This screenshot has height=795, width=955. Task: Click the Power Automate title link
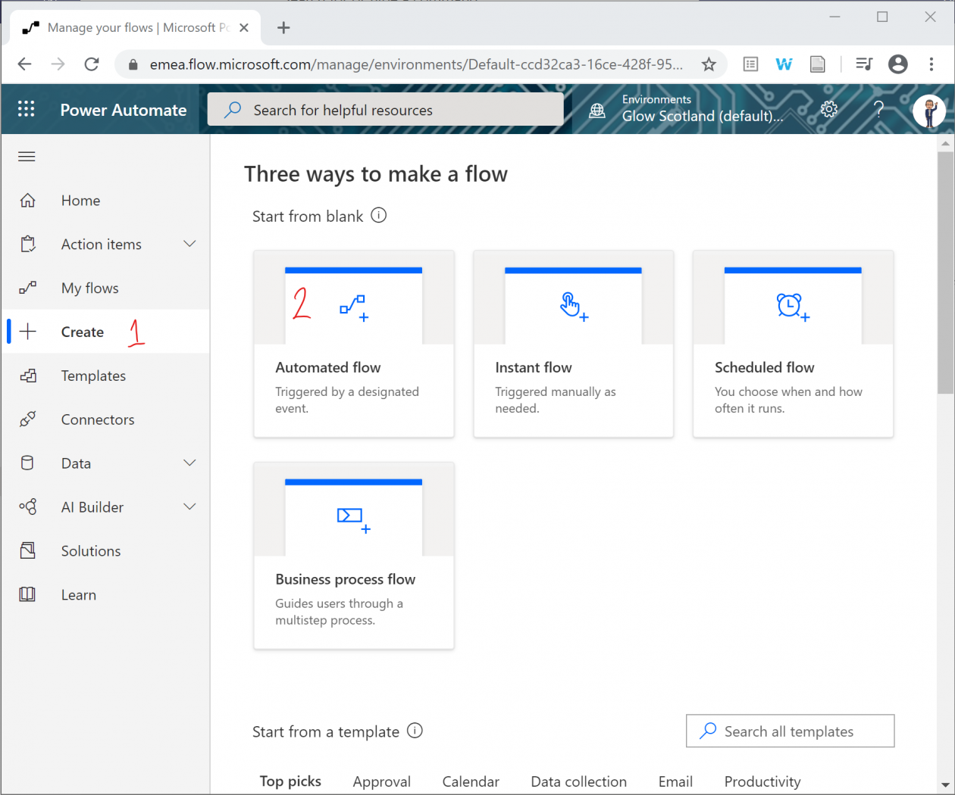(x=124, y=110)
